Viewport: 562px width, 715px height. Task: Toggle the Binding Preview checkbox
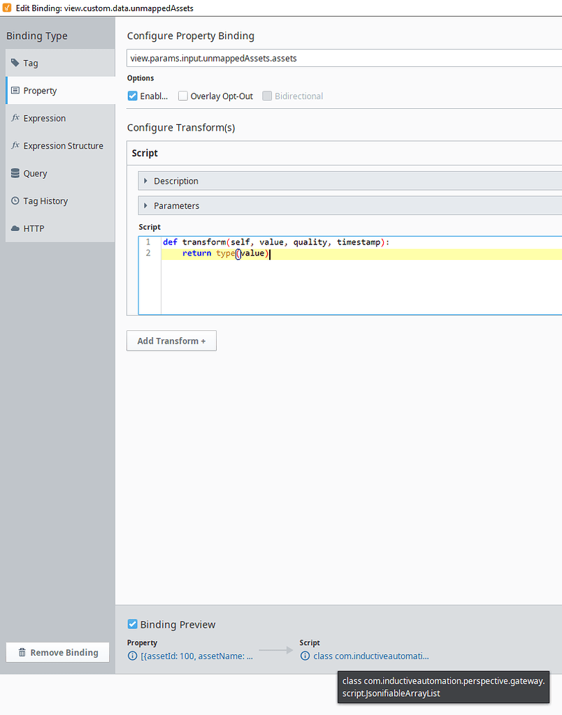coord(132,624)
